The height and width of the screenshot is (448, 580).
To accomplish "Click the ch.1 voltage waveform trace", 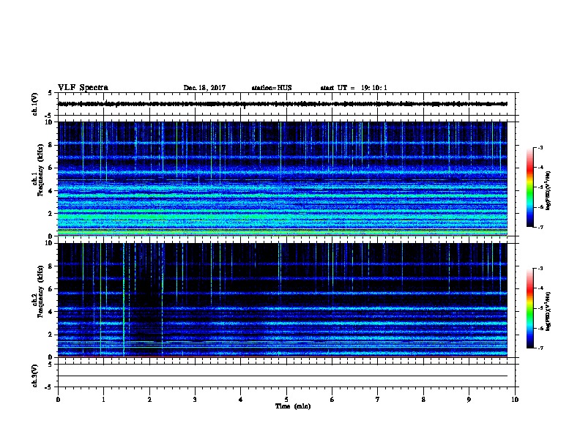I will 283,104.
